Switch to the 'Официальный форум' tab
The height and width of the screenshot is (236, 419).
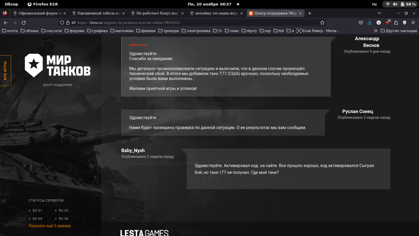pos(38,13)
